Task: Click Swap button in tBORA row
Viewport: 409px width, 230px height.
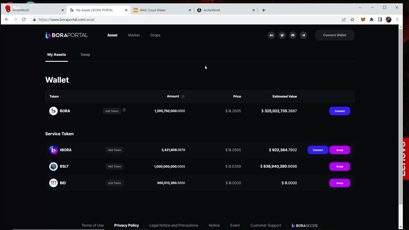Action: 340,150
